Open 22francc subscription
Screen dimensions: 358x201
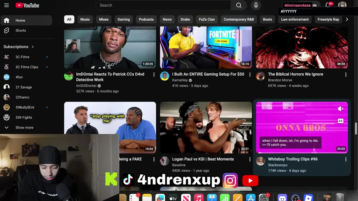click(x=26, y=97)
